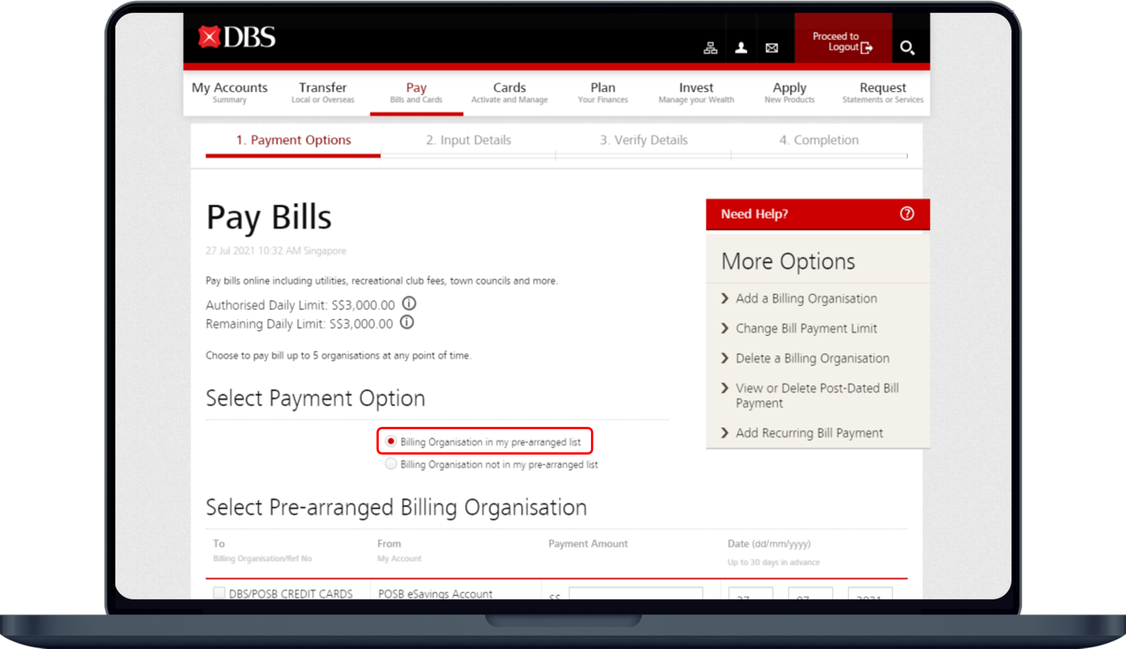The height and width of the screenshot is (649, 1126).
Task: Click the POSB eSavings Account field
Action: coord(435,594)
